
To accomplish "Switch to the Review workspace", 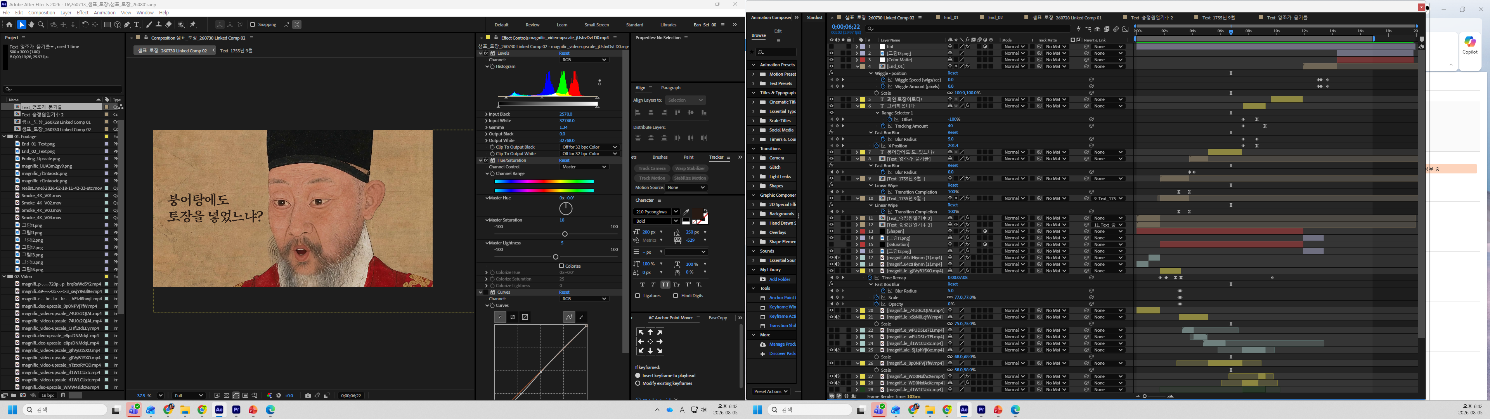I will [532, 25].
